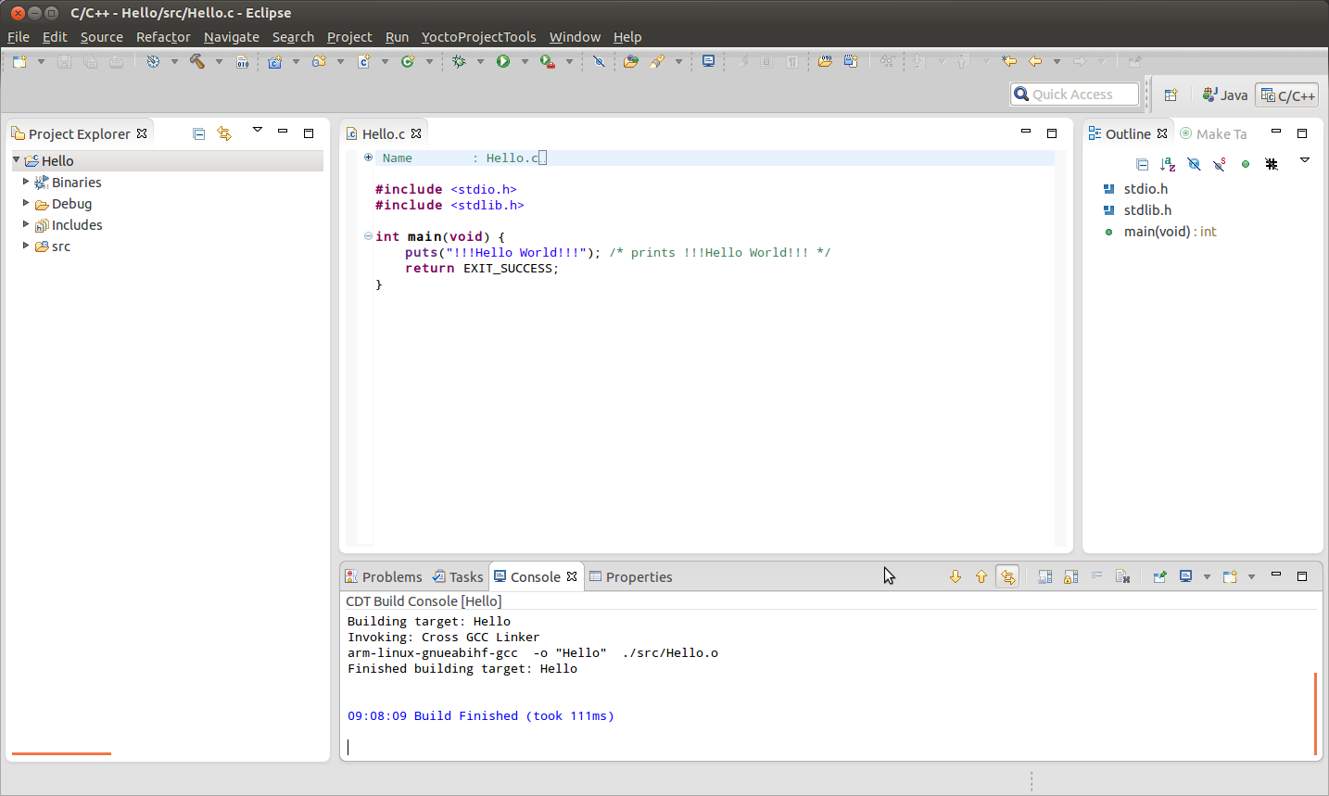Click the Build hammer icon
Image resolution: width=1329 pixels, height=796 pixels.
pos(196,61)
